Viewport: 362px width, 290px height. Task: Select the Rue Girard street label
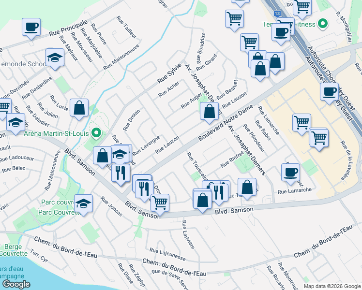(207, 62)
